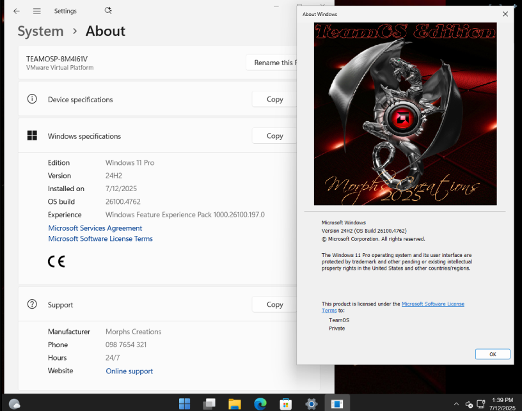Open Task View from the taskbar

click(209, 404)
